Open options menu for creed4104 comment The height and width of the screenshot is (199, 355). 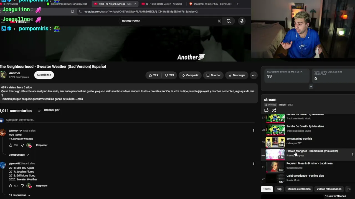click(x=253, y=131)
